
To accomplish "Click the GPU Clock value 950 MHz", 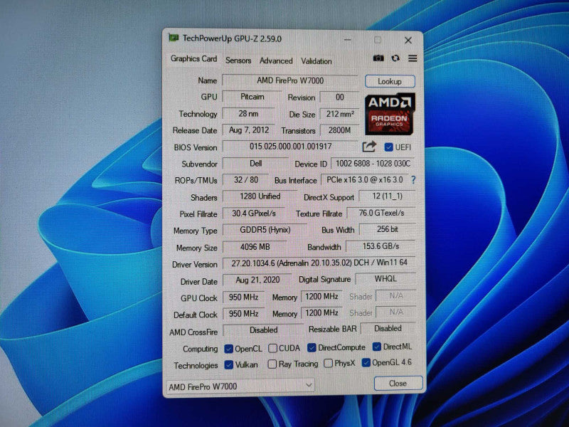I will click(x=243, y=297).
